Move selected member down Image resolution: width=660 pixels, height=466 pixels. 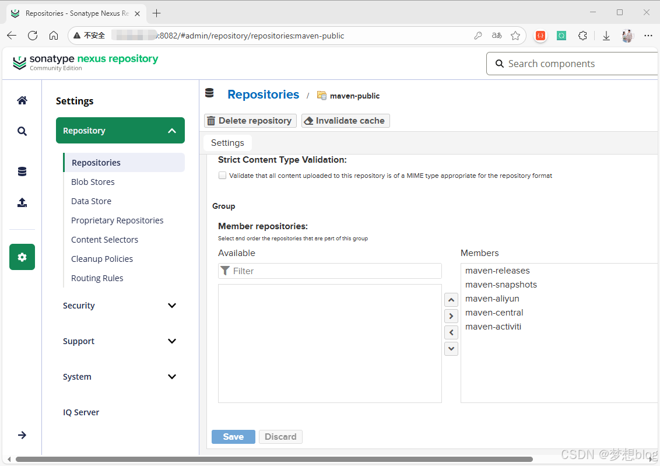451,349
